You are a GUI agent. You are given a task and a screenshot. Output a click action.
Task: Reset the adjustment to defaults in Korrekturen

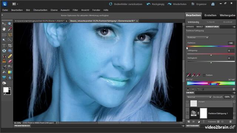pyautogui.click(x=203, y=89)
